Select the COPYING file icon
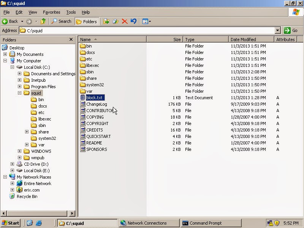This screenshot has height=228, width=304. pyautogui.click(x=83, y=117)
